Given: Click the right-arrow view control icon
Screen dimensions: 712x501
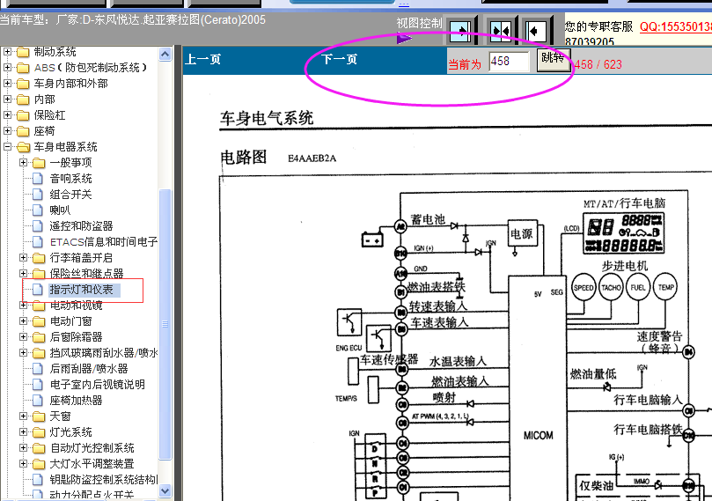Looking at the screenshot, I should 460,32.
